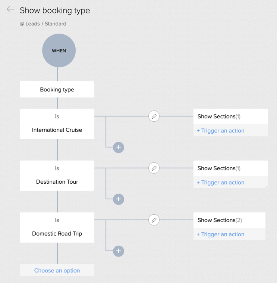Edit the International Cruise rule with pencil icon
Image resolution: width=277 pixels, height=283 pixels.
154,116
